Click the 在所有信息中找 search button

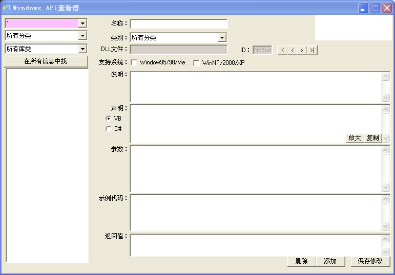[x=46, y=61]
